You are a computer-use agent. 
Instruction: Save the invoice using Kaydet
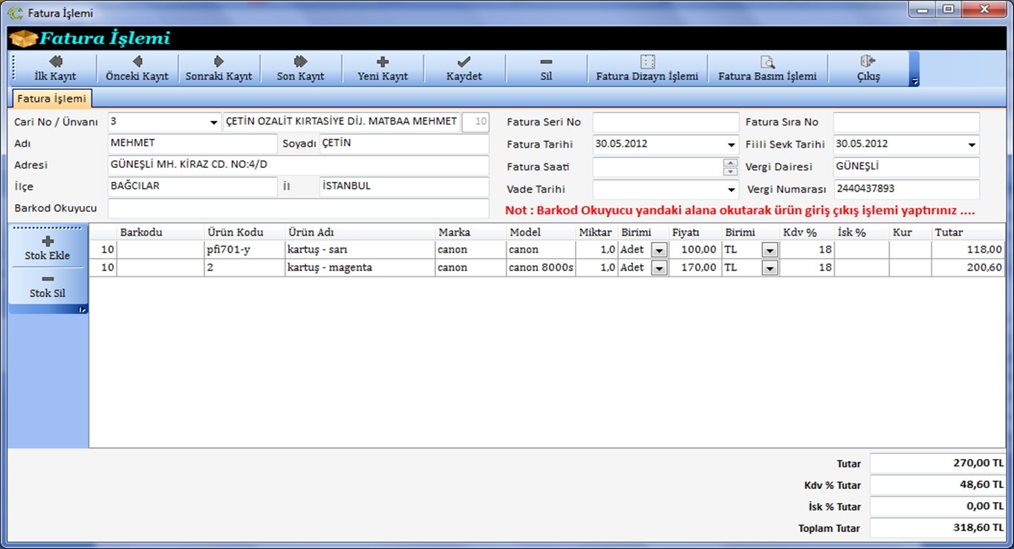tap(464, 68)
